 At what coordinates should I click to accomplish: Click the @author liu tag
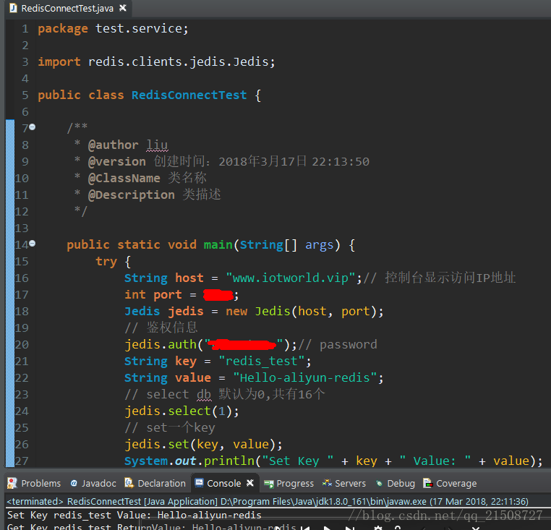pos(128,145)
